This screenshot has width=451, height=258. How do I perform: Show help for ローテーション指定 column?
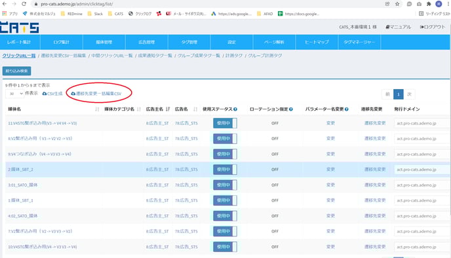[x=291, y=109]
